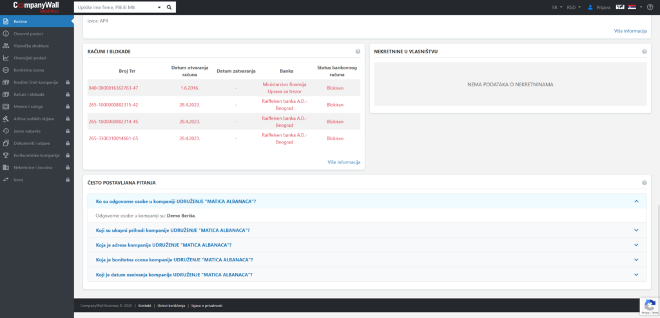Click the world map icon in header

coord(620,7)
